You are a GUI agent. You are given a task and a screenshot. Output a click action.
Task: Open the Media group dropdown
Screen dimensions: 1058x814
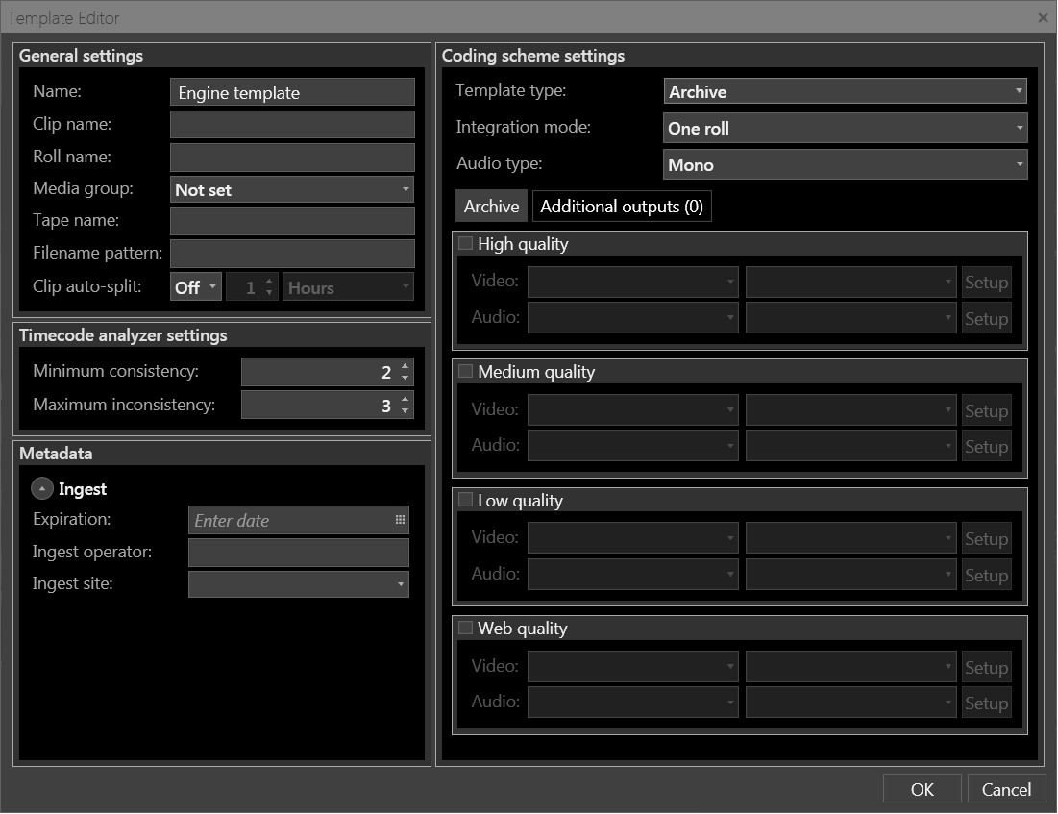292,189
